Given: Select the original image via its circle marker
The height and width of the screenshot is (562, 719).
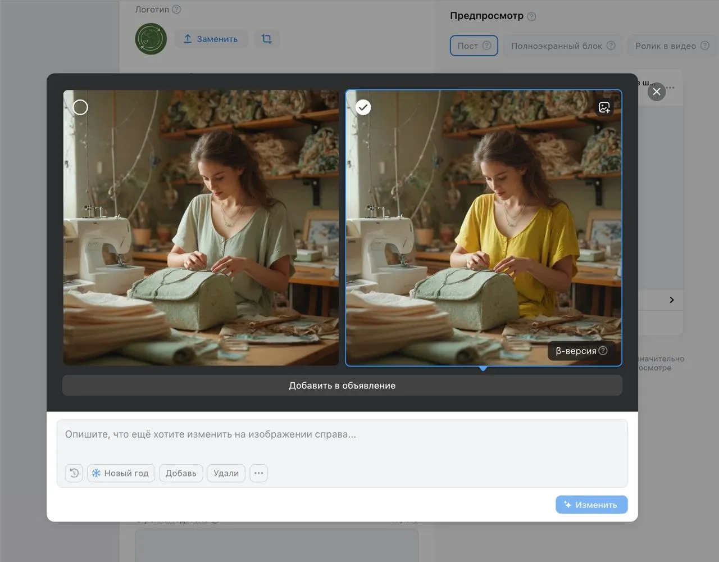Looking at the screenshot, I should tap(80, 107).
